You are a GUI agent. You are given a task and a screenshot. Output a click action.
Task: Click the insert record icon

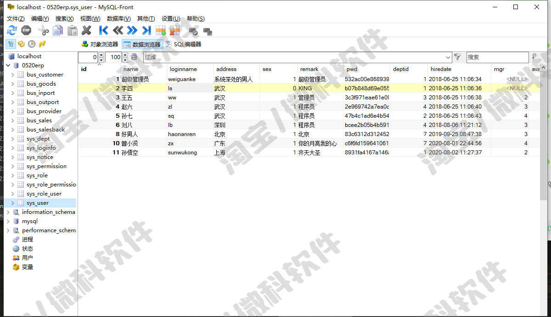tap(161, 31)
